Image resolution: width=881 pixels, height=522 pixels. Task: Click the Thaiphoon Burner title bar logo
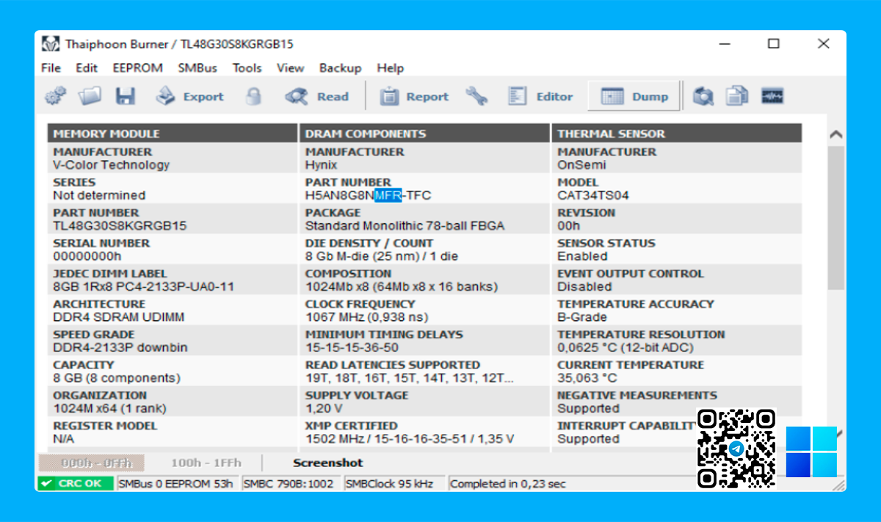click(50, 44)
